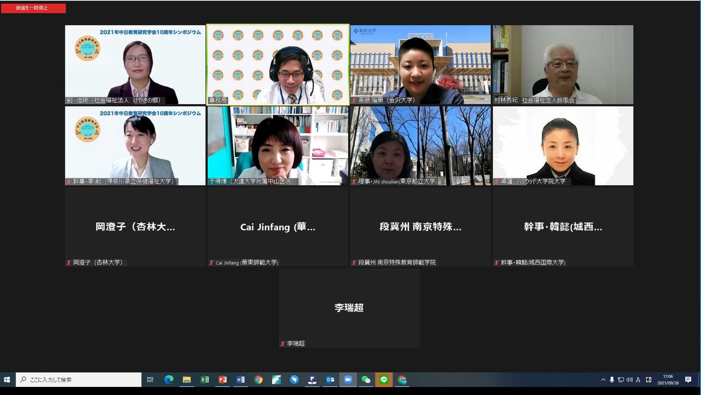Open PowerPoint from the taskbar
The height and width of the screenshot is (395, 701).
pos(223,380)
